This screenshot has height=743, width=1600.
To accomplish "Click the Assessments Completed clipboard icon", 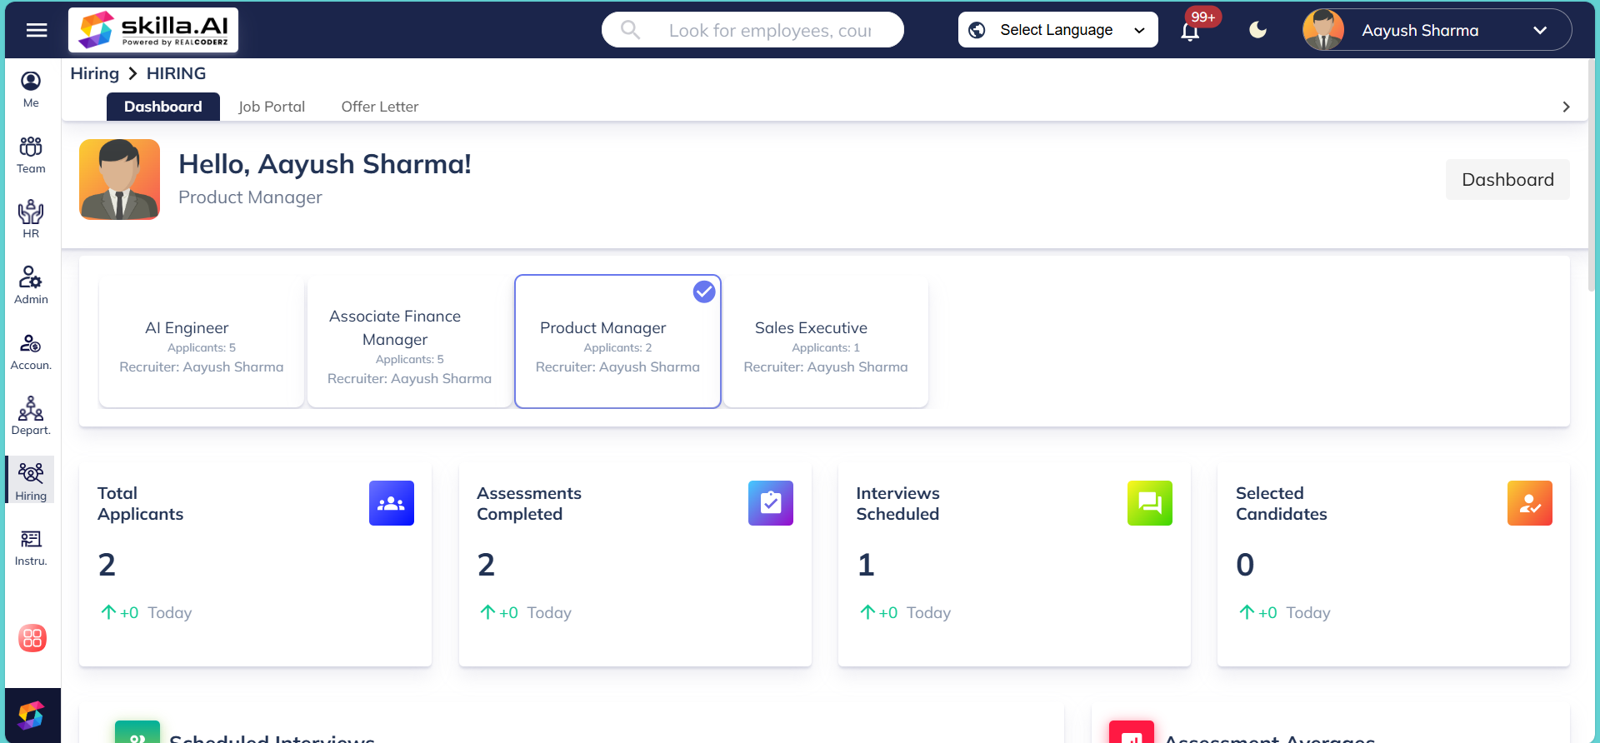I will [x=771, y=503].
